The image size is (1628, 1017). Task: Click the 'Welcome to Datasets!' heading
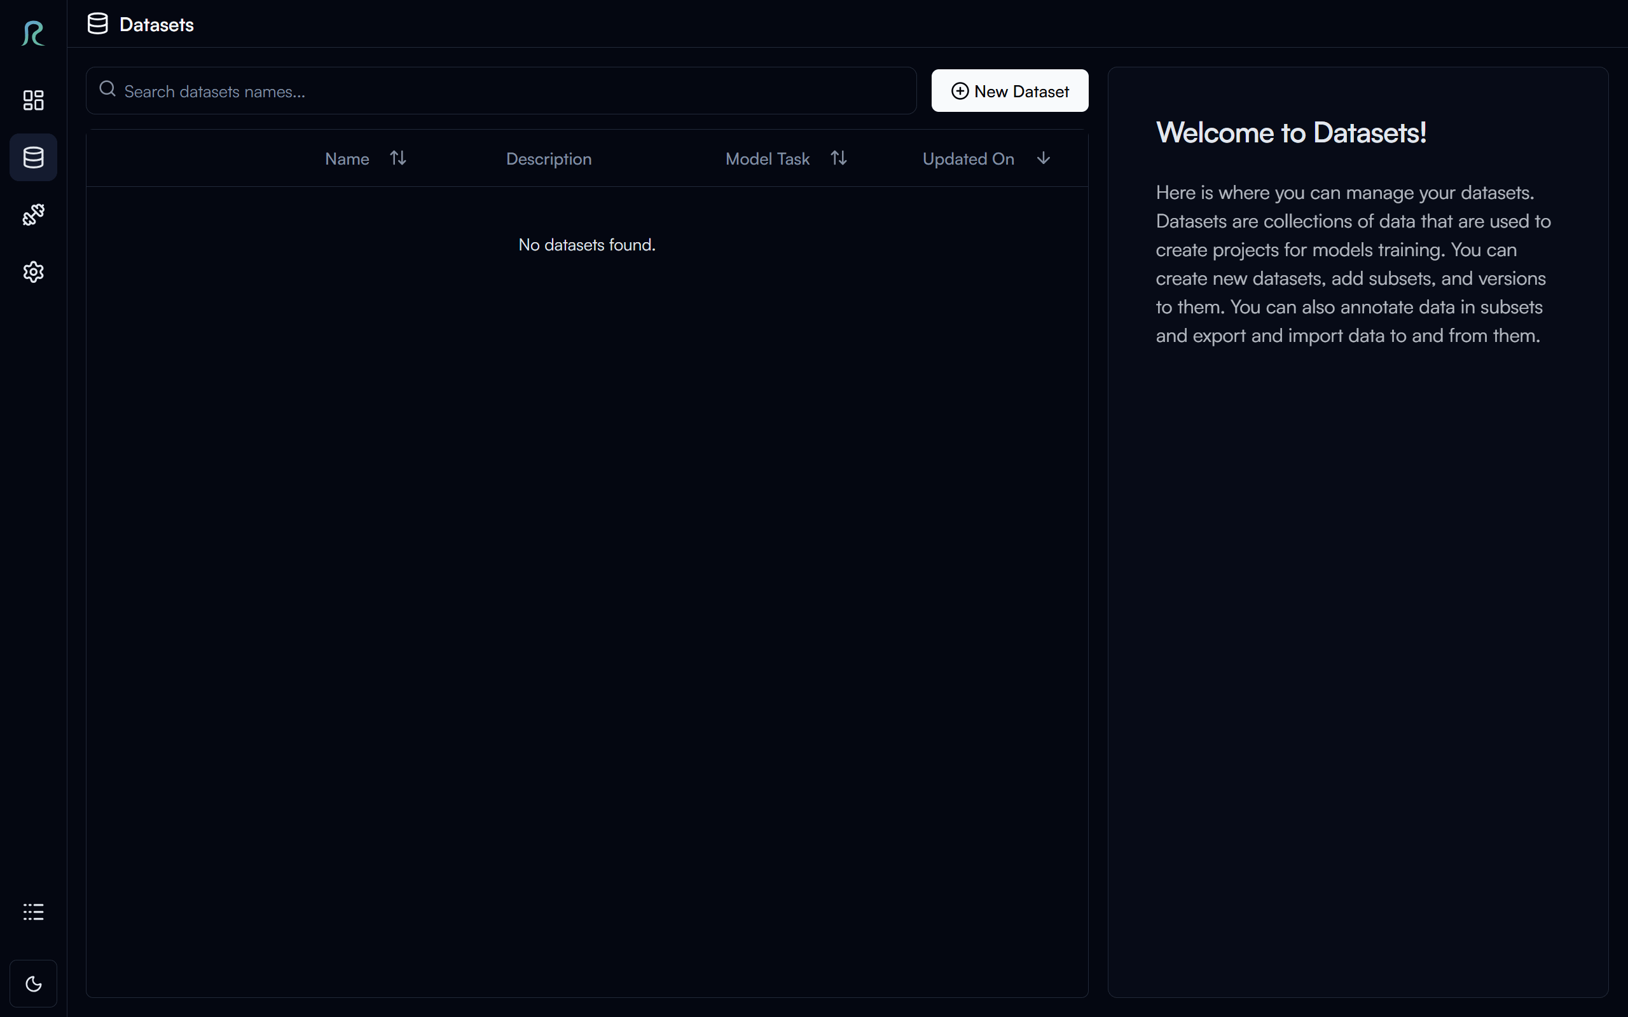point(1290,132)
